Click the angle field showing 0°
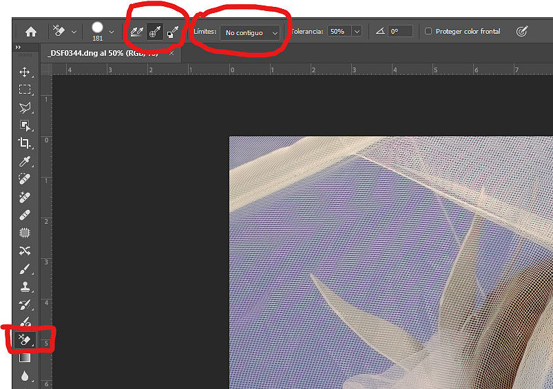The height and width of the screenshot is (389, 553). [x=400, y=31]
